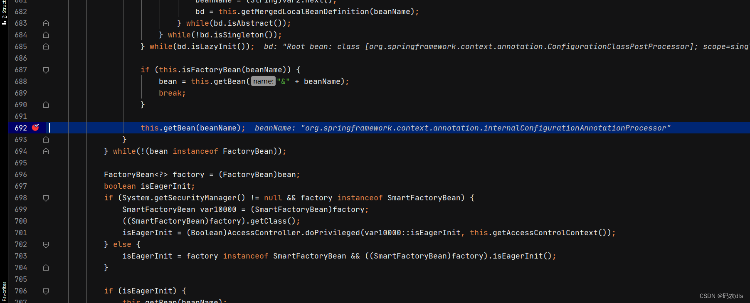Click getAccessControlContext on line 701
Screen dimensions: 750x303
point(545,233)
